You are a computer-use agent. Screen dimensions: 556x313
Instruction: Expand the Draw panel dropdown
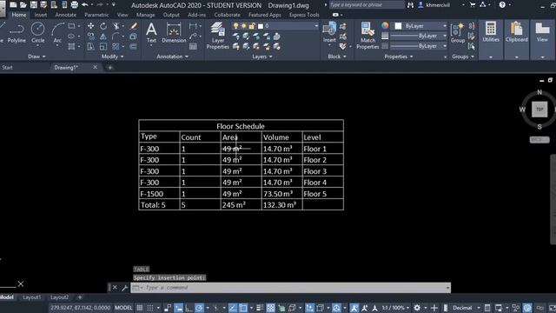coord(36,57)
